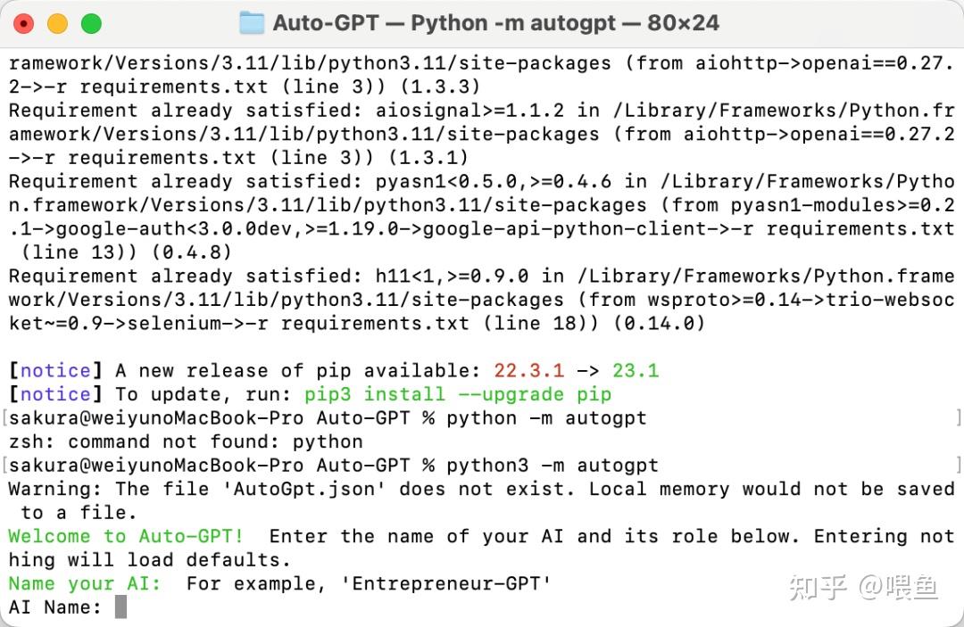
Task: Click the folder icon in title bar
Action: coord(252,23)
